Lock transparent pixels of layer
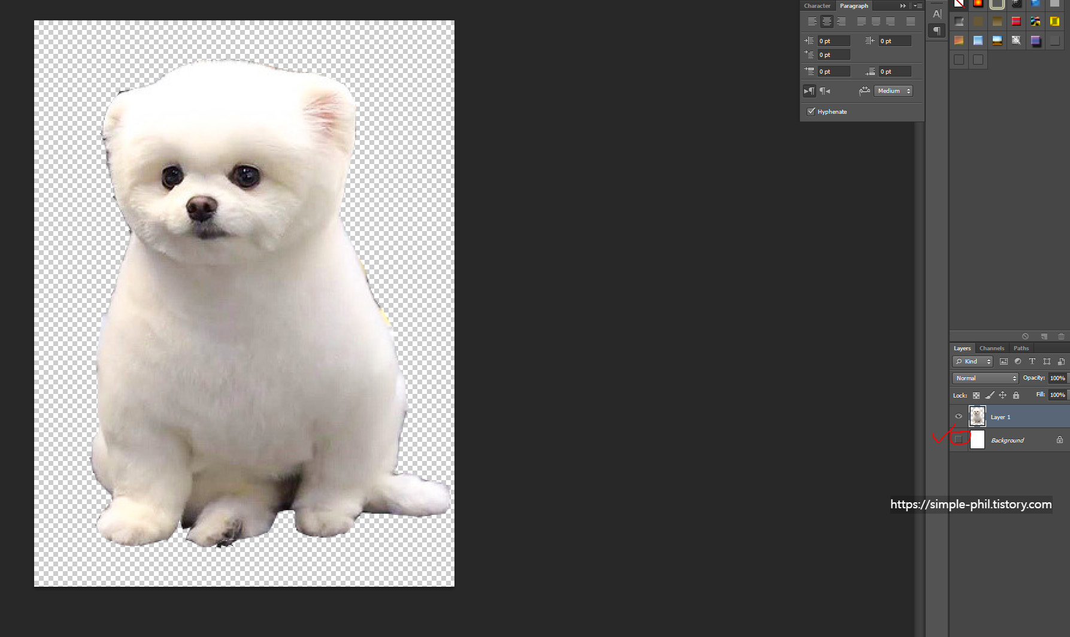Screen dimensions: 1070x637 coord(976,395)
